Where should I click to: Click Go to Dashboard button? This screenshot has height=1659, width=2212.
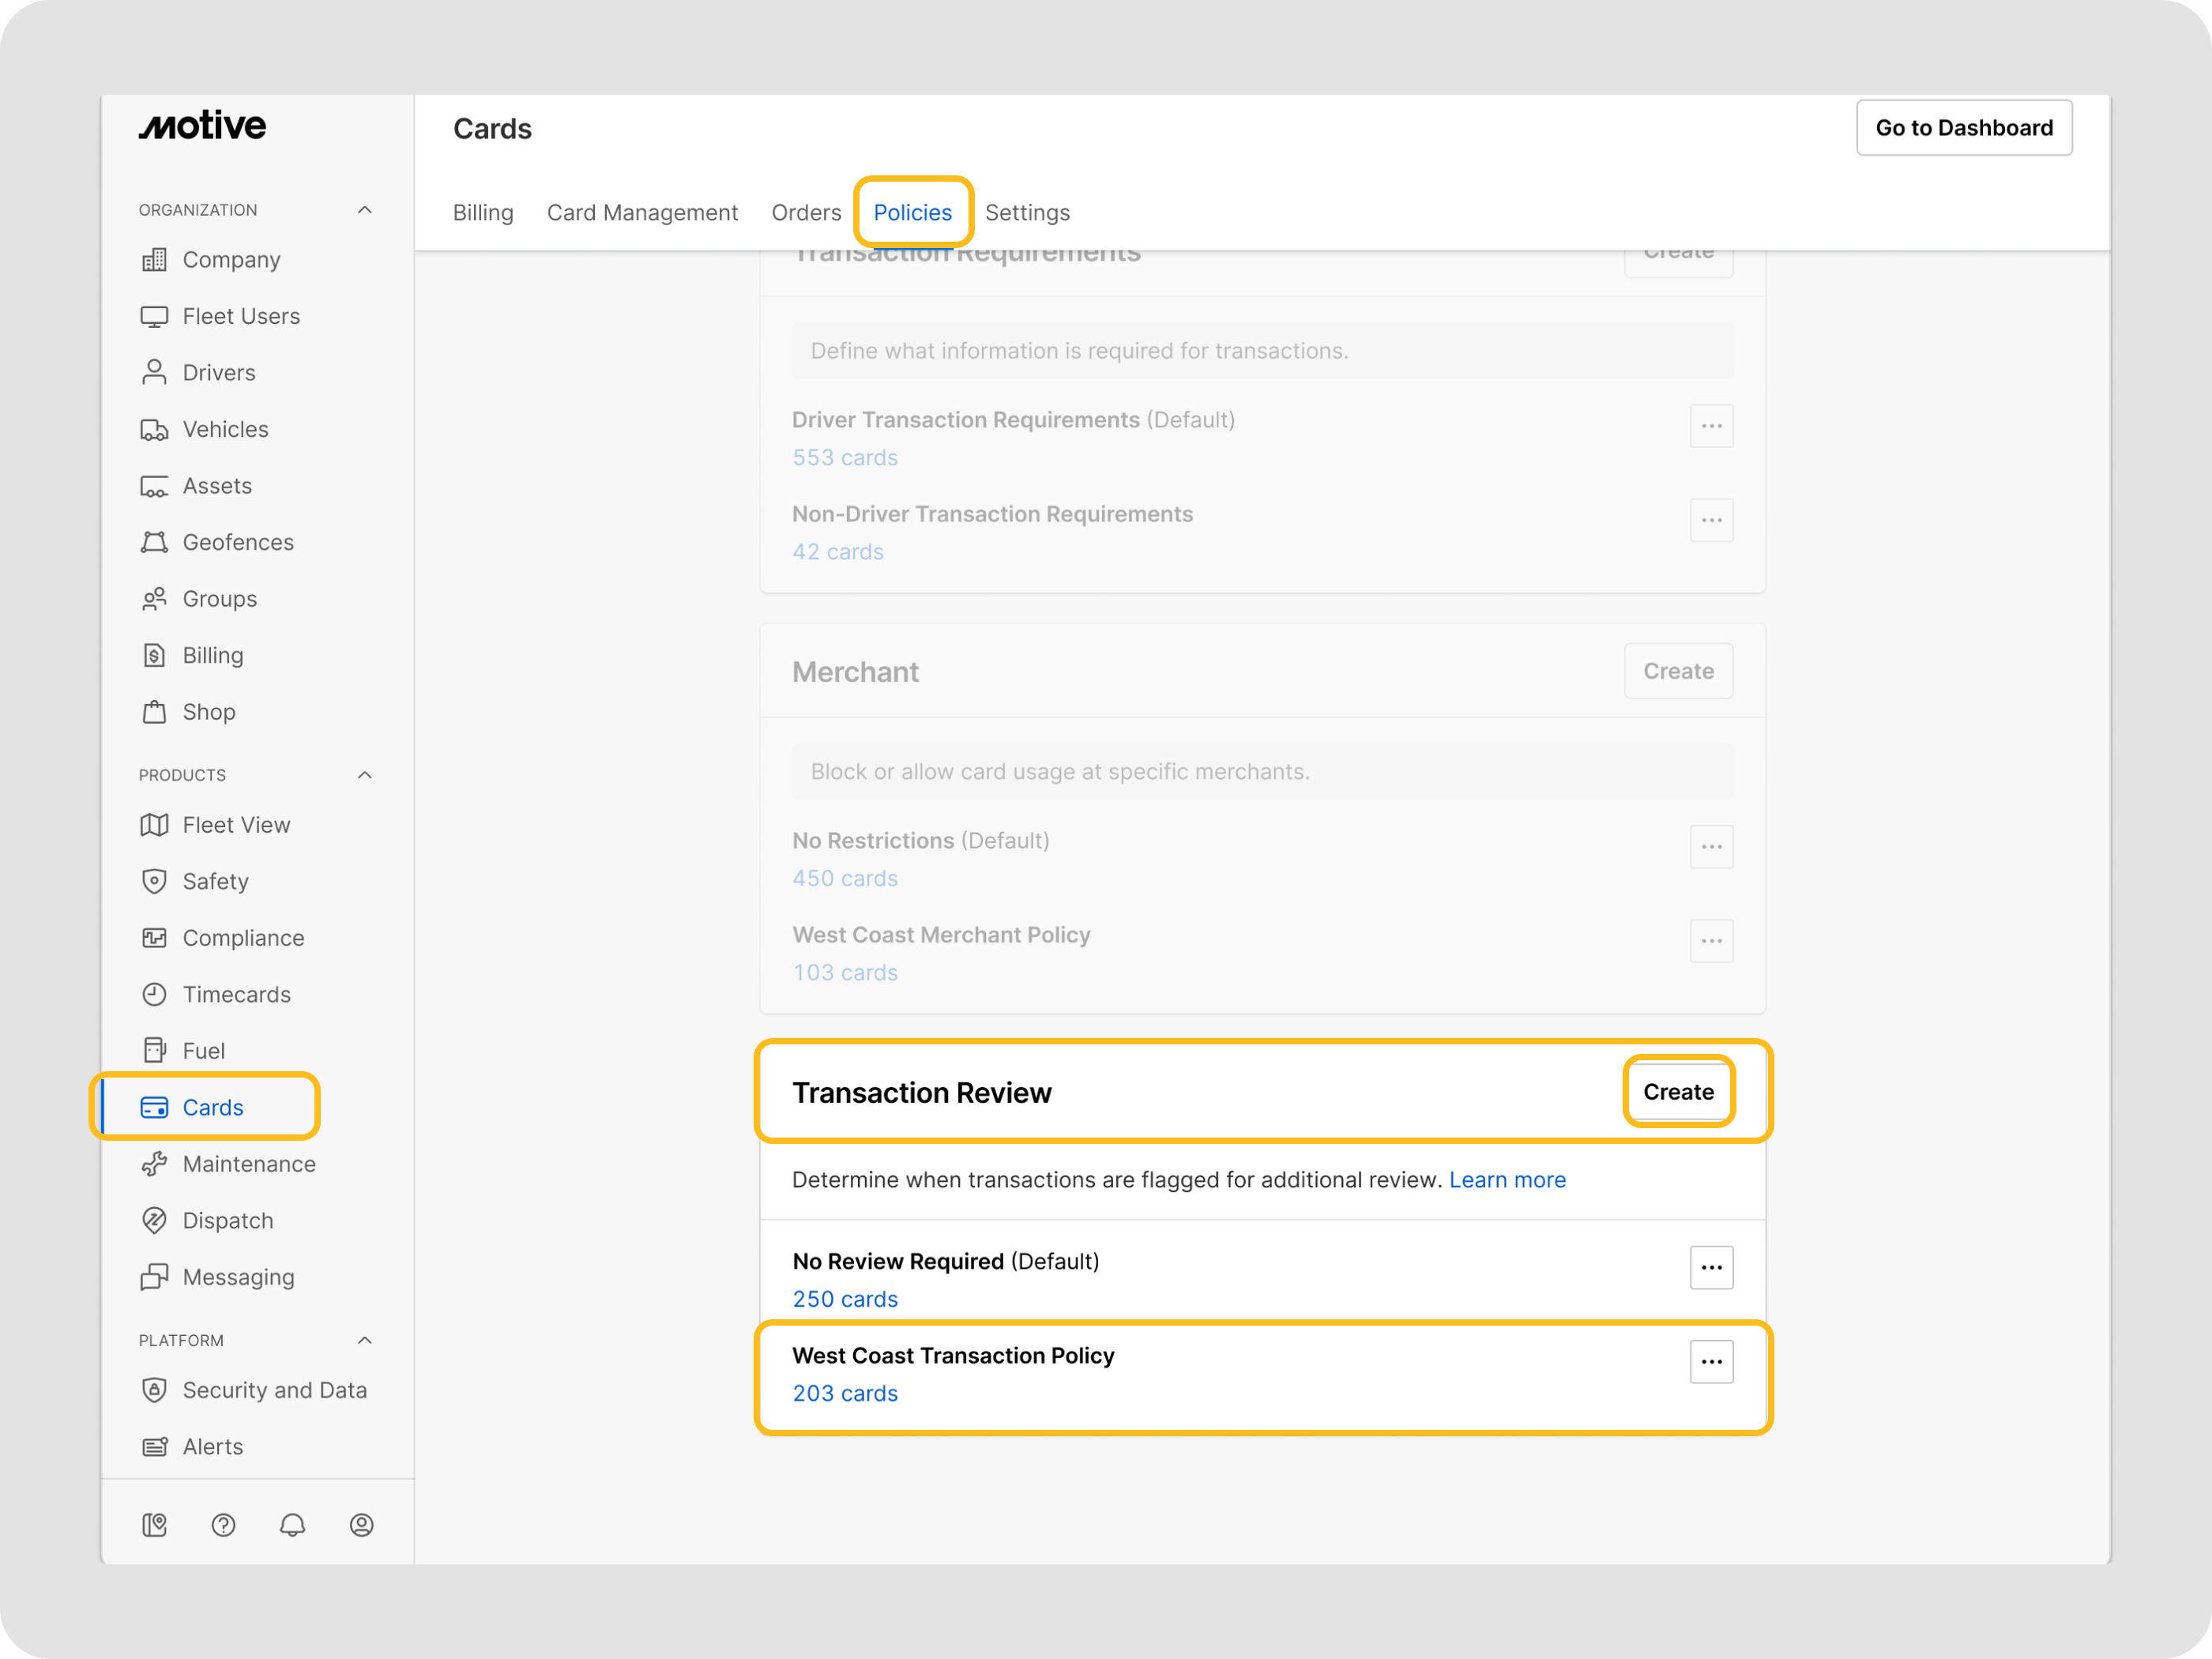(x=1963, y=128)
